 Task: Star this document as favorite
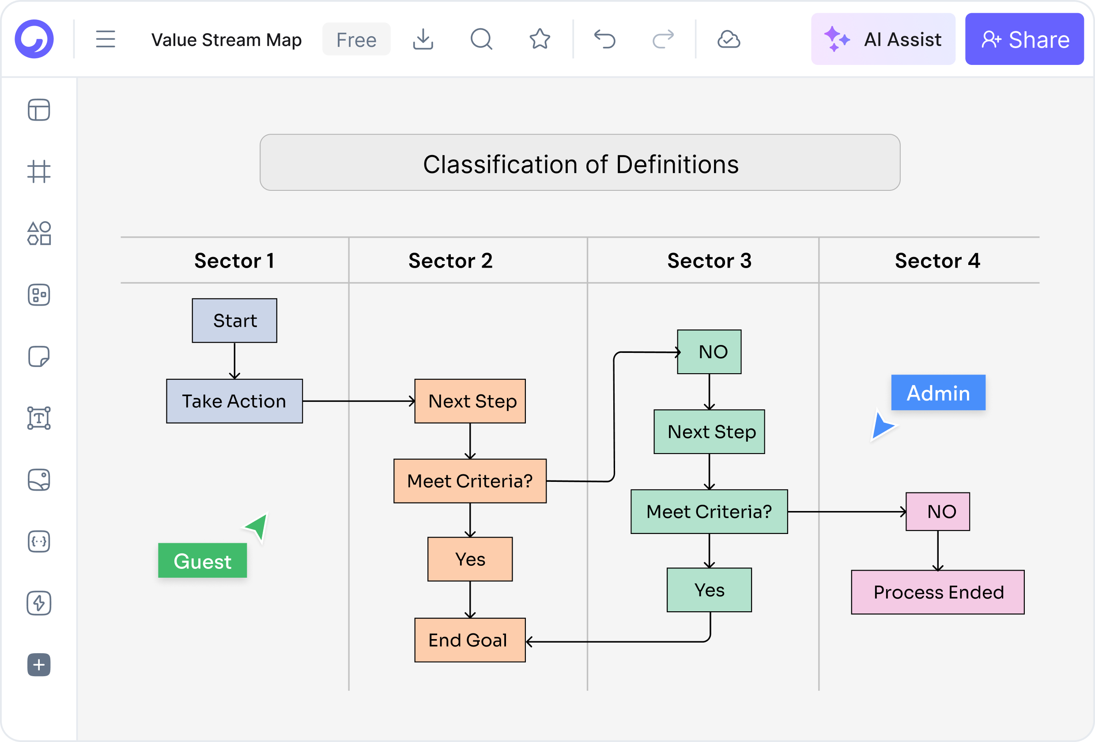(x=540, y=39)
